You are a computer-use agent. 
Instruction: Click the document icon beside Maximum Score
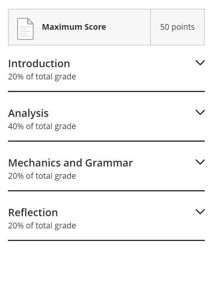click(x=25, y=29)
